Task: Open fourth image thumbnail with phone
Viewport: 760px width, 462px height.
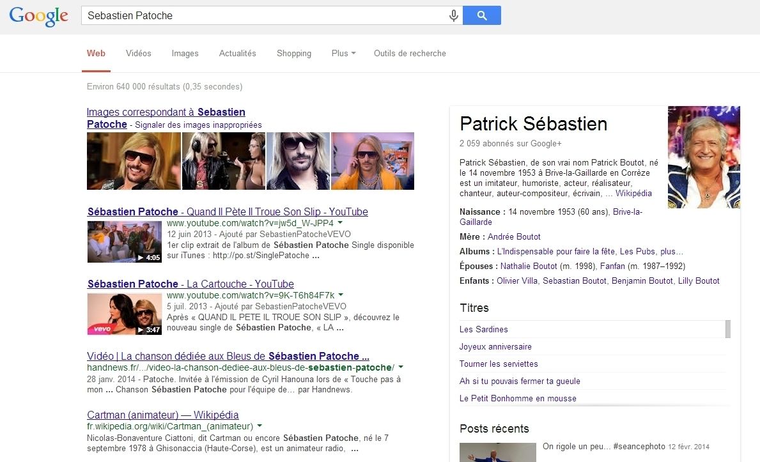Action: pos(373,161)
